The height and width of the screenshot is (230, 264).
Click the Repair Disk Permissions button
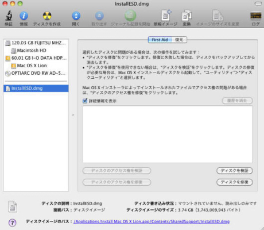117,182
